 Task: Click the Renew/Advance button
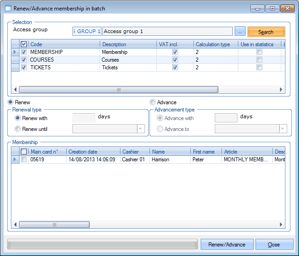pos(227,245)
